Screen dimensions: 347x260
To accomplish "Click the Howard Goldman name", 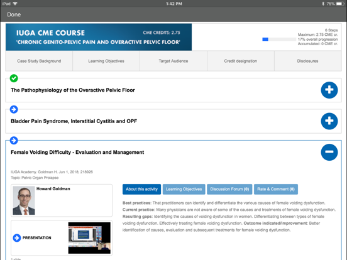I will coord(53,189).
